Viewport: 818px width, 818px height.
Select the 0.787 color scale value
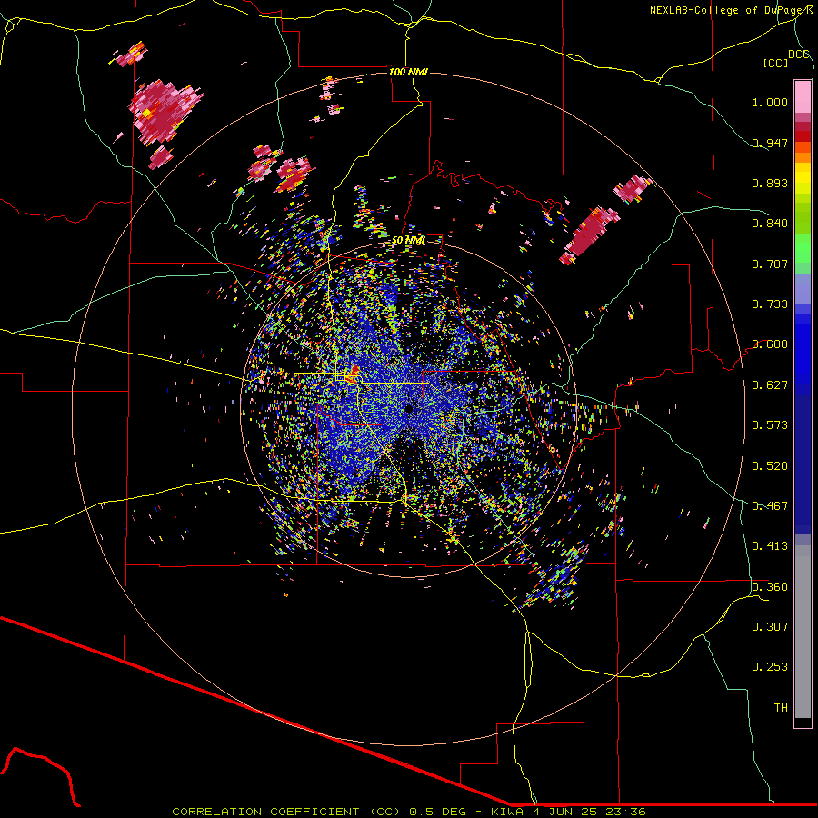tap(770, 264)
